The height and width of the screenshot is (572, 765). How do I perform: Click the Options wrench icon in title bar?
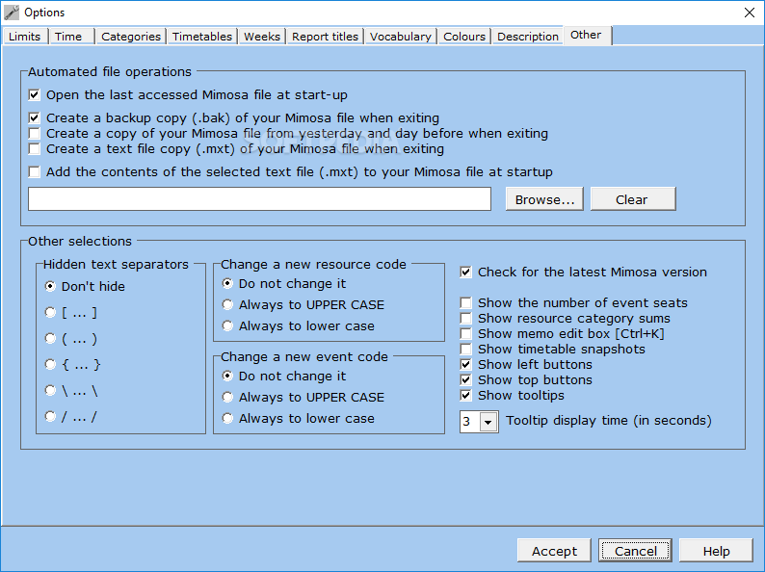pos(12,13)
